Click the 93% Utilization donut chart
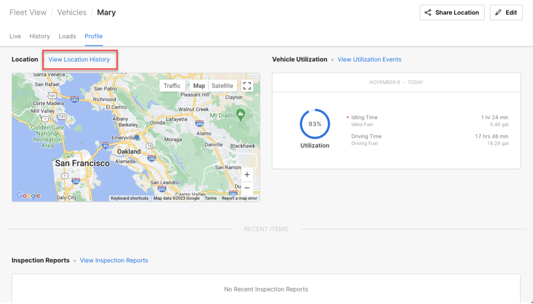This screenshot has height=304, width=533. tap(314, 123)
